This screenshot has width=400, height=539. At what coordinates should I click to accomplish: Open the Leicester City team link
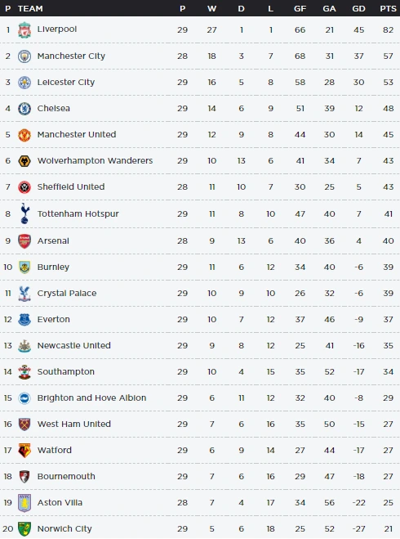[x=66, y=82]
